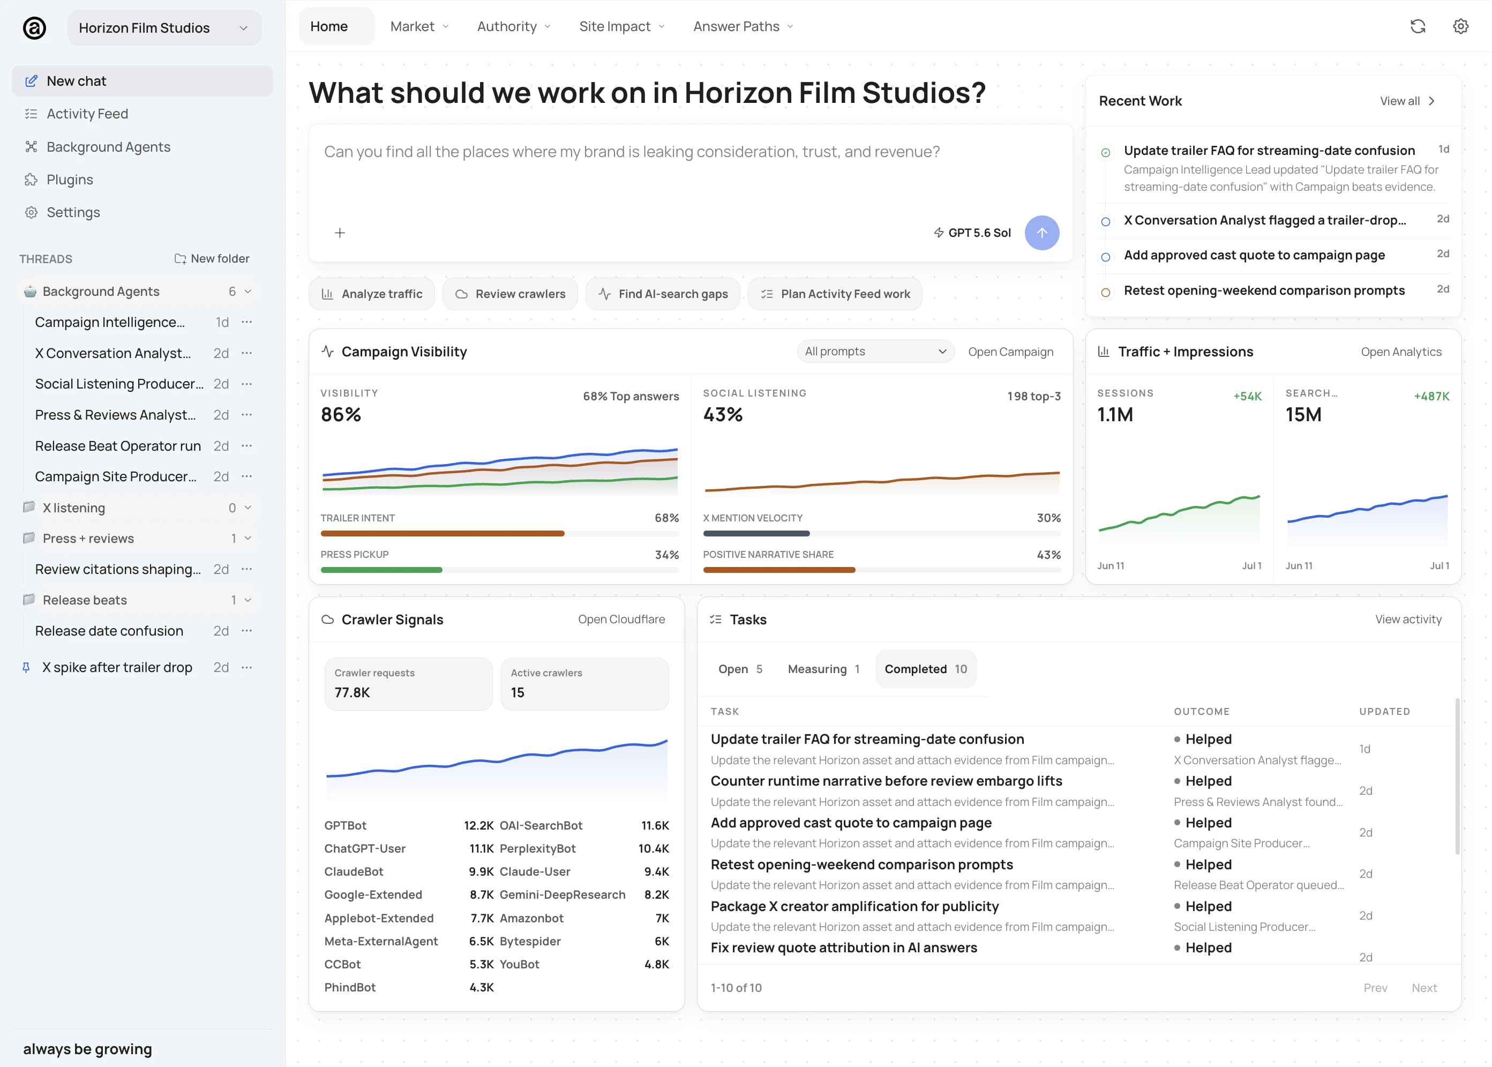The width and height of the screenshot is (1492, 1067).
Task: Click status circle for Add approved cast quote
Action: click(x=1106, y=257)
